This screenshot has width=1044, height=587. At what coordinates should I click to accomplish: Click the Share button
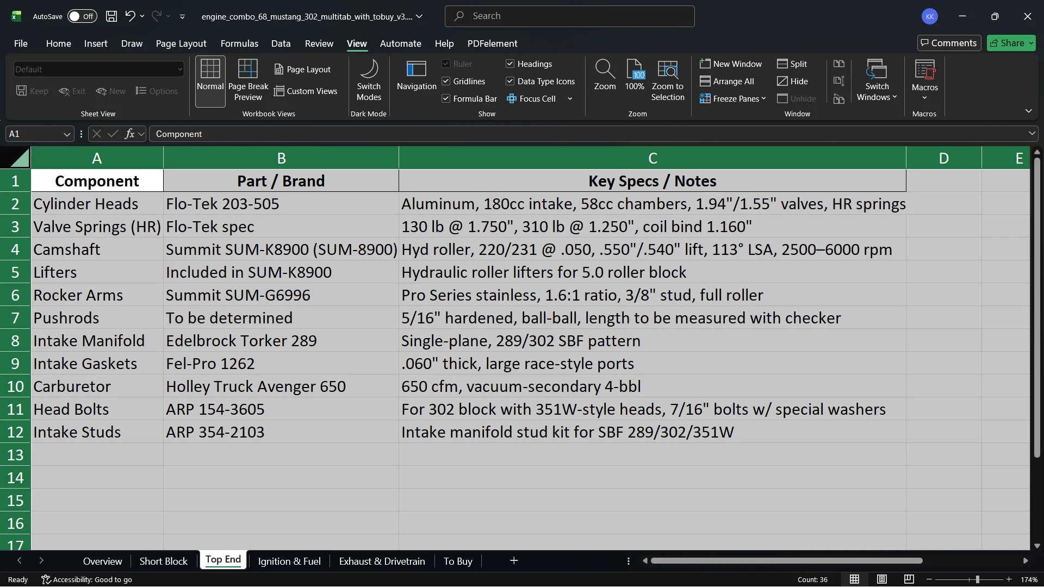pos(1011,43)
